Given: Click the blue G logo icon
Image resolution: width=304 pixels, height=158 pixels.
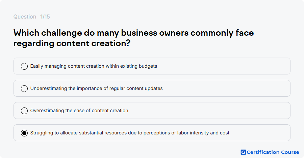Looking at the screenshot, I should pyautogui.click(x=243, y=152).
